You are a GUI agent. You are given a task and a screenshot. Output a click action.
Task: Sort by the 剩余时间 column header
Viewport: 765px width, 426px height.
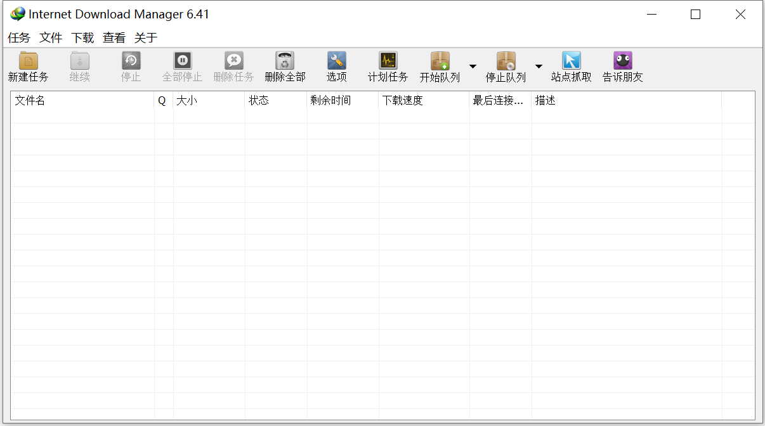click(x=343, y=100)
